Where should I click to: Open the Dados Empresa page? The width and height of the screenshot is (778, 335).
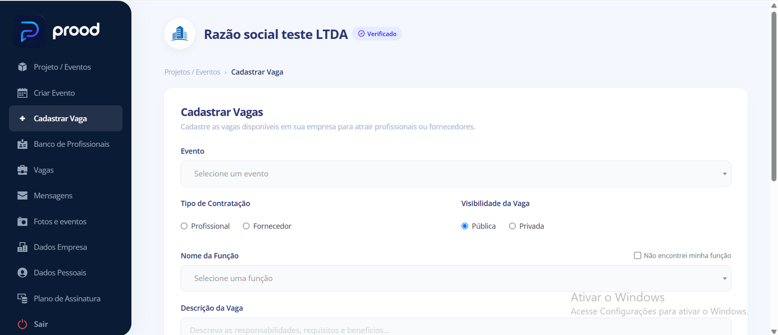pos(66,247)
